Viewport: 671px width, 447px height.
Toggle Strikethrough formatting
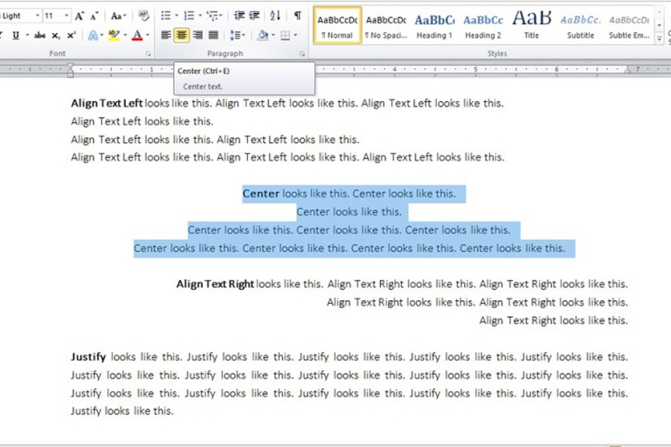coord(40,36)
